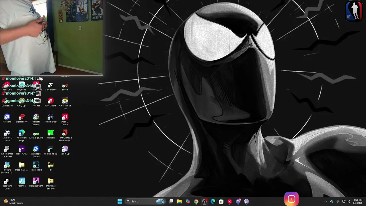Open the secert desktop item
This screenshot has width=366, height=206.
65,87
